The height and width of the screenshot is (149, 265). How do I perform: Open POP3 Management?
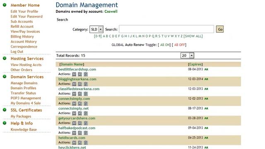tap(26, 98)
